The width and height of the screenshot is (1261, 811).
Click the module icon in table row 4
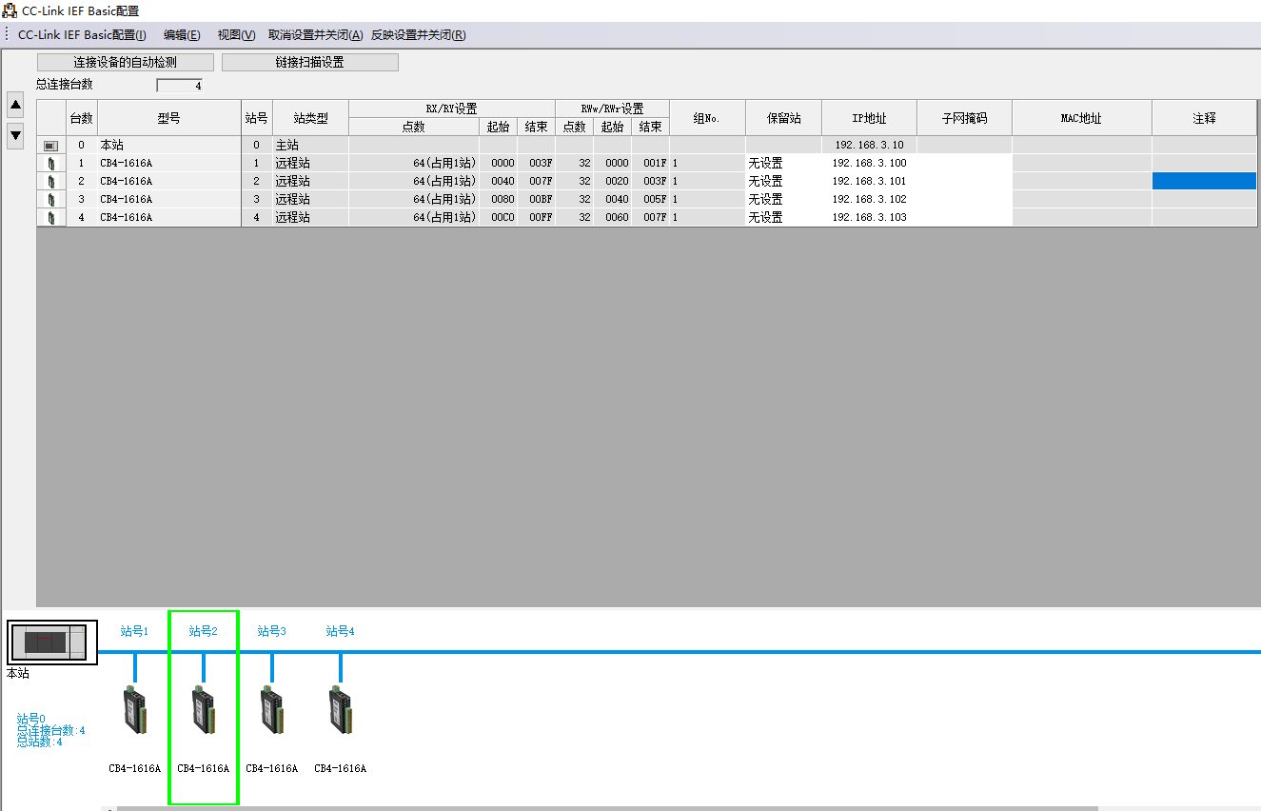coord(51,218)
